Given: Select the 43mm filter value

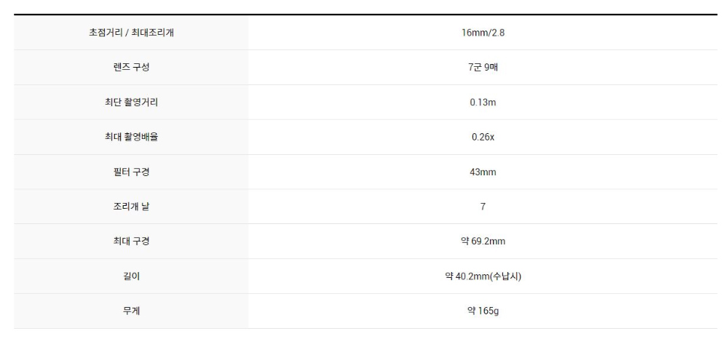Looking at the screenshot, I should click(483, 172).
